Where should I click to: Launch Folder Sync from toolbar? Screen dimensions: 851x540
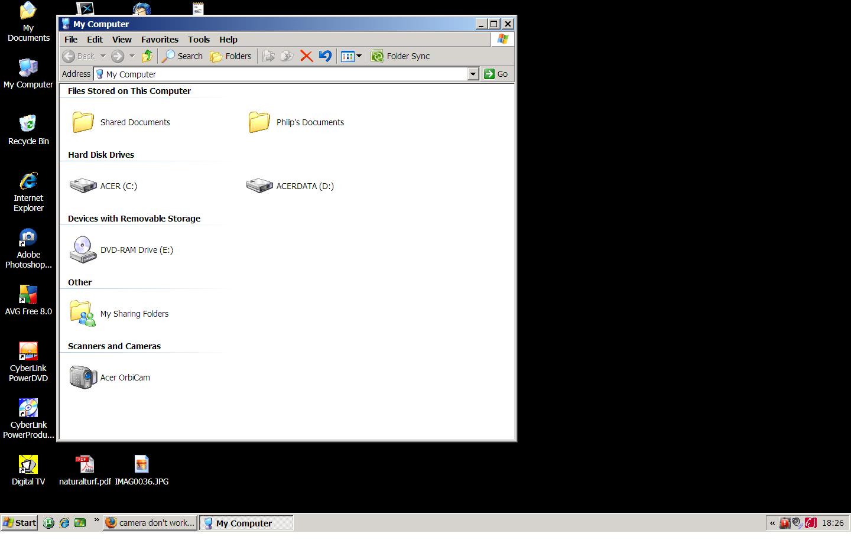click(x=401, y=56)
